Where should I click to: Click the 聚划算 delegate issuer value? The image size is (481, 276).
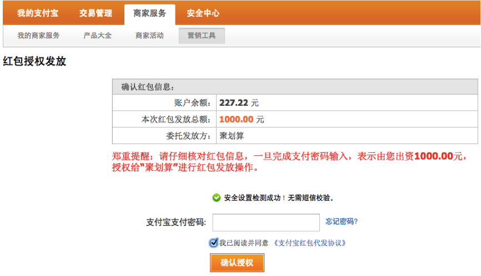232,136
